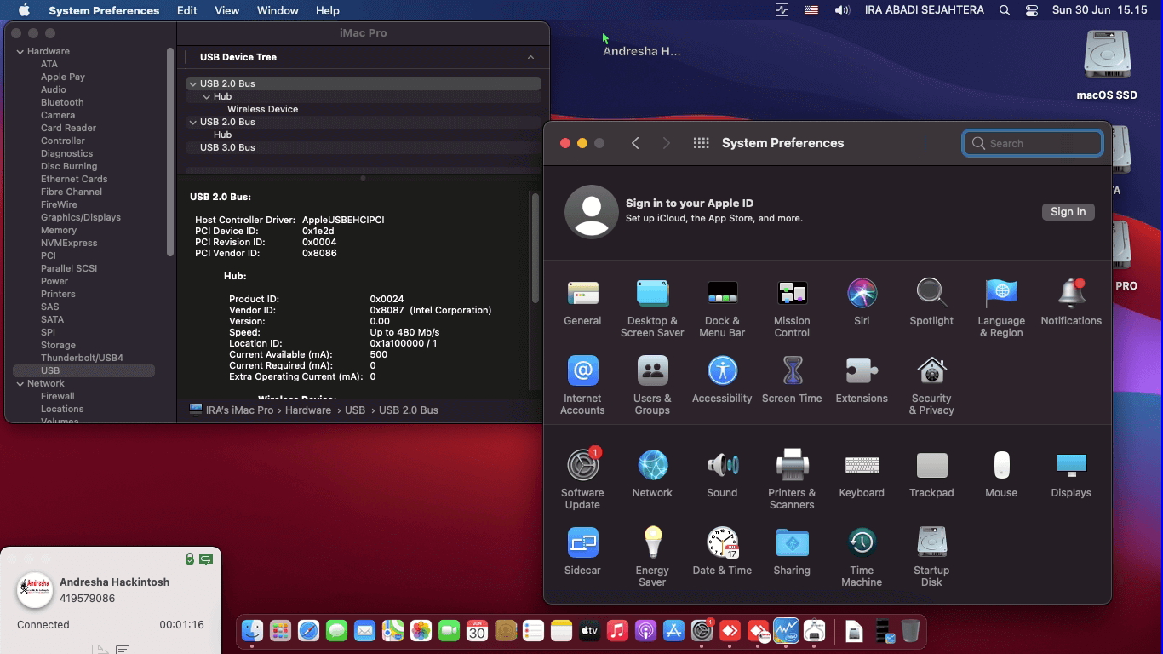Image resolution: width=1163 pixels, height=654 pixels.
Task: Open Trackpad preferences pane
Action: (x=931, y=474)
